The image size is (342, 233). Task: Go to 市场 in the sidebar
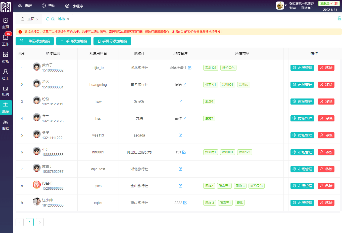6,57
